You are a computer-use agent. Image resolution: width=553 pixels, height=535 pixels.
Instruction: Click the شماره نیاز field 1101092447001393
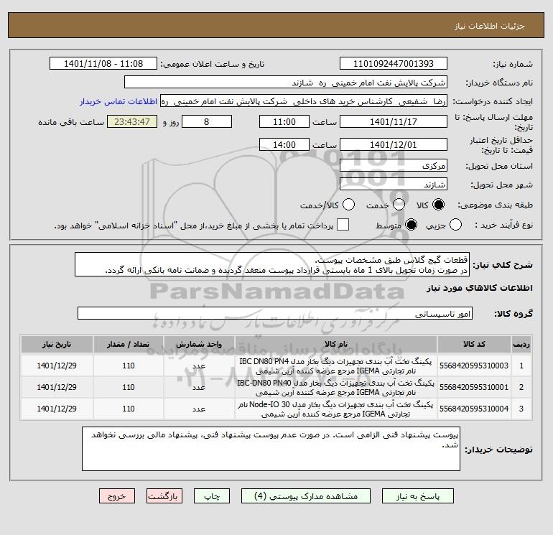click(x=394, y=63)
